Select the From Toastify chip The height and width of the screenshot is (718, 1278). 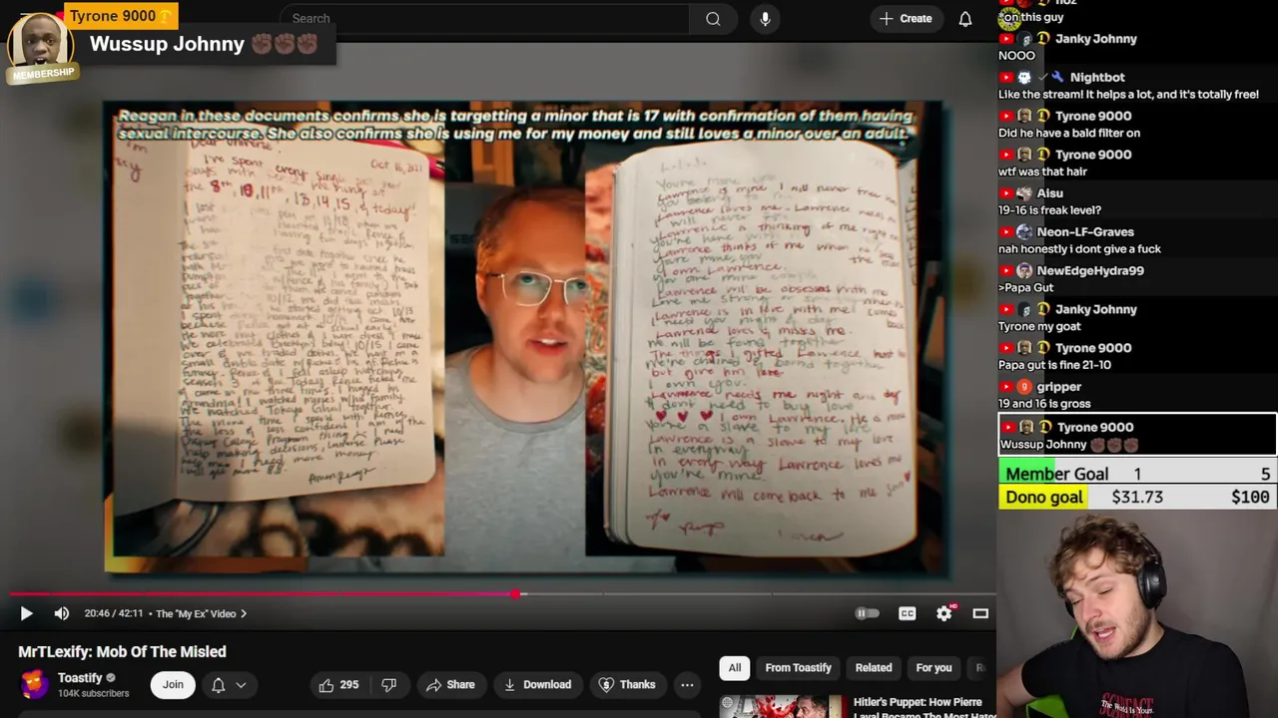798,668
